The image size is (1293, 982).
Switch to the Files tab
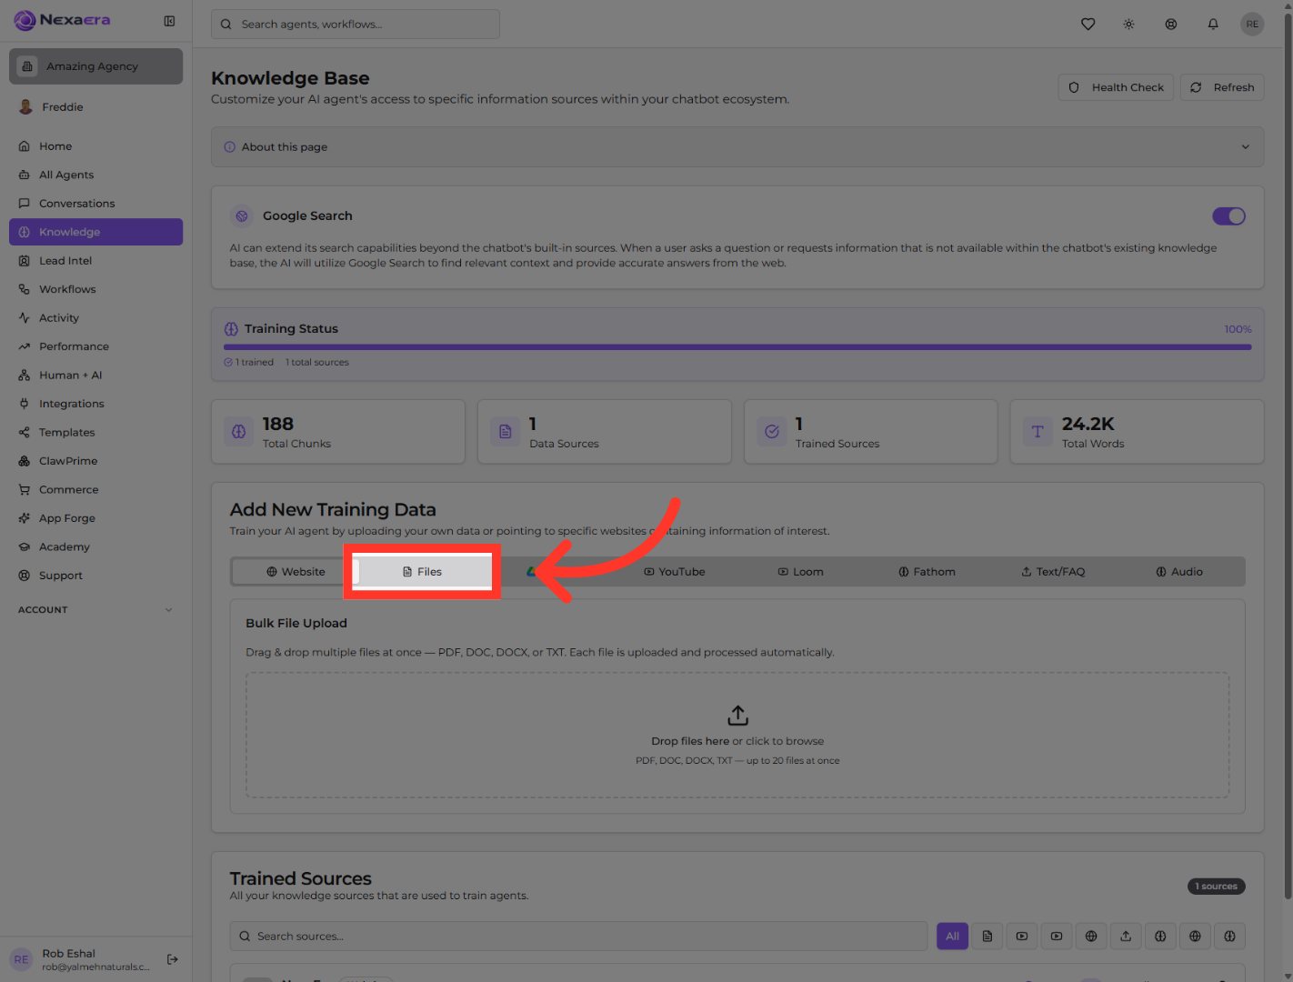pos(422,572)
